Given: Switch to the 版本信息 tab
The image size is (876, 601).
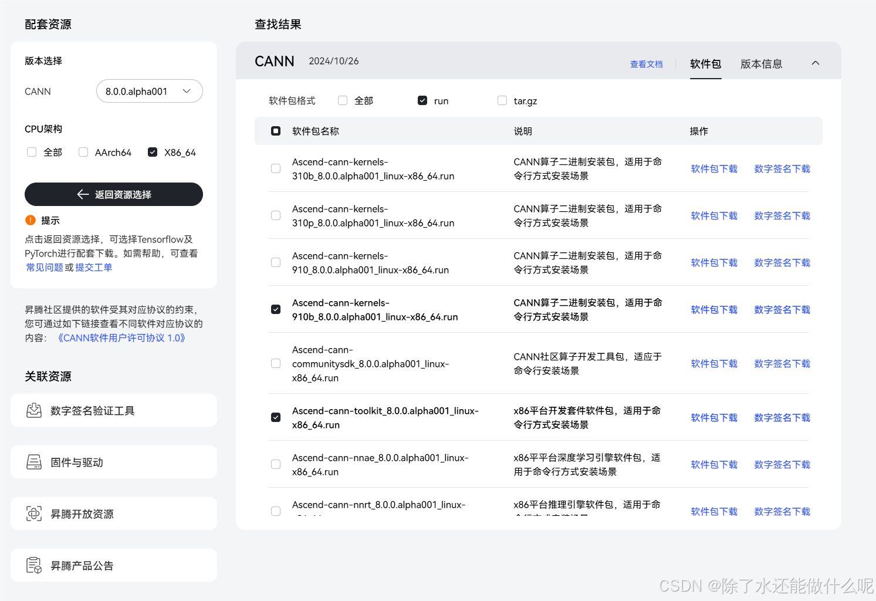Looking at the screenshot, I should click(x=761, y=64).
